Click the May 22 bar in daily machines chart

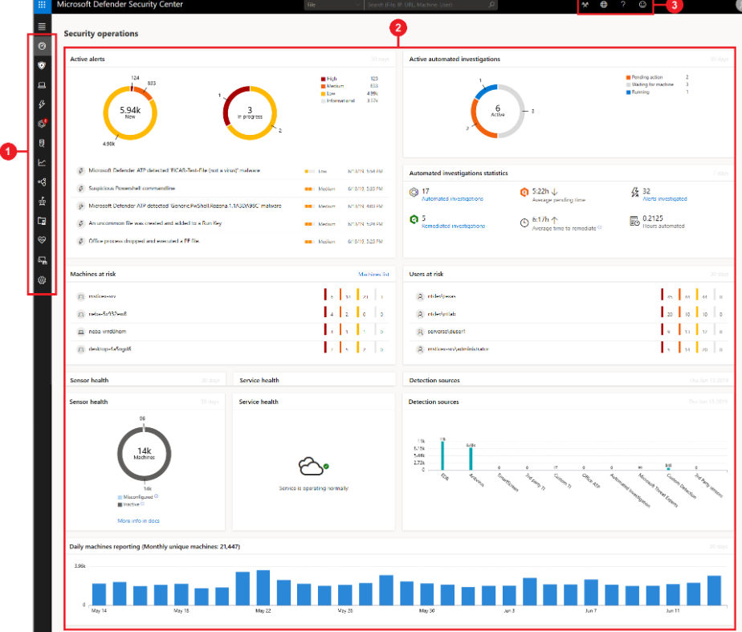[x=263, y=588]
